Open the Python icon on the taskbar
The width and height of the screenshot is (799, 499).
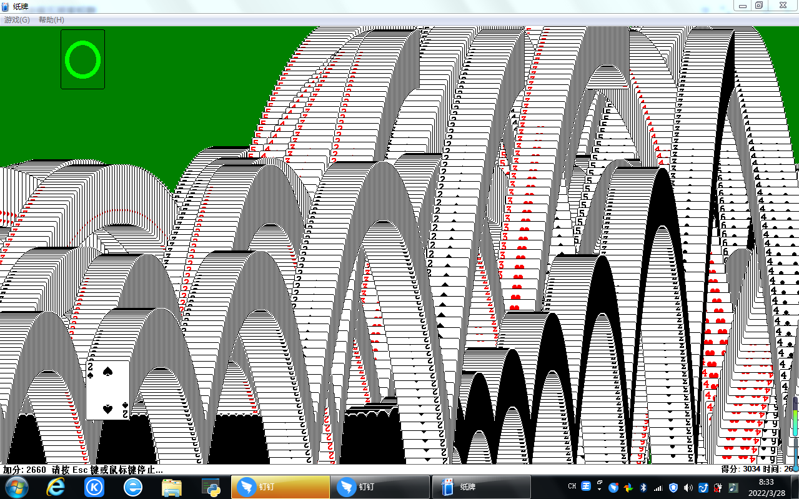[210, 487]
